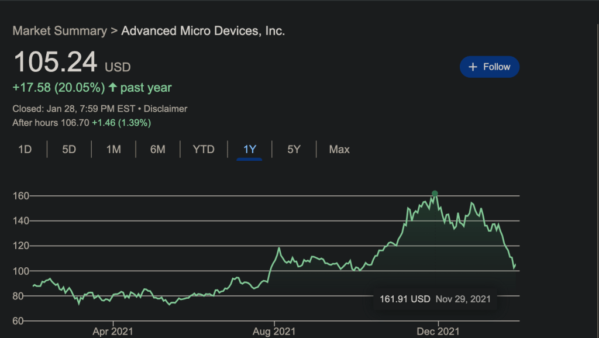Select the YTD time range
The image size is (599, 338).
203,149
